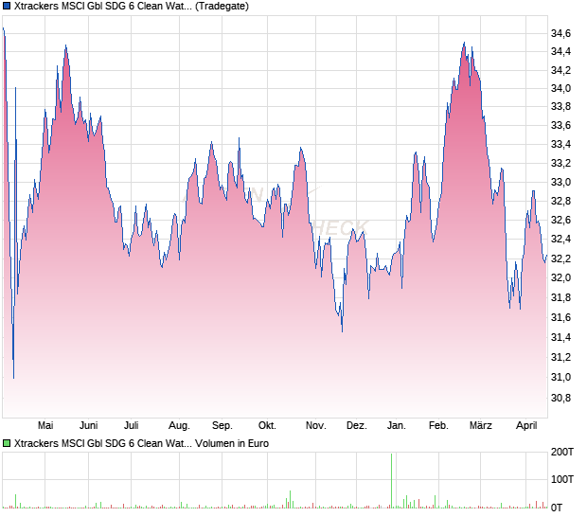
Task: Select the 'April' month label
Action: 525,425
